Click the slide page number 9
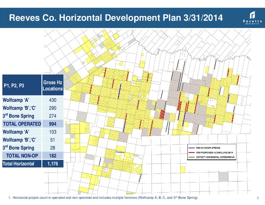Viewport: 265px width, 205px height. coord(257,198)
